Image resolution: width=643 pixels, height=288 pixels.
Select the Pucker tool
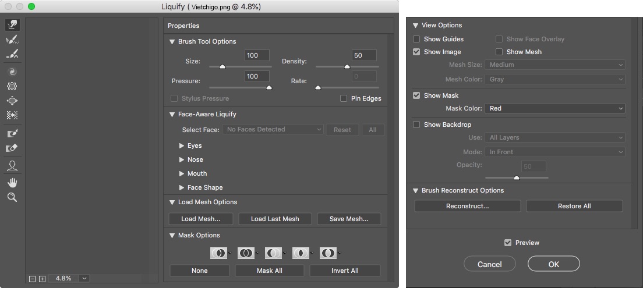12,86
